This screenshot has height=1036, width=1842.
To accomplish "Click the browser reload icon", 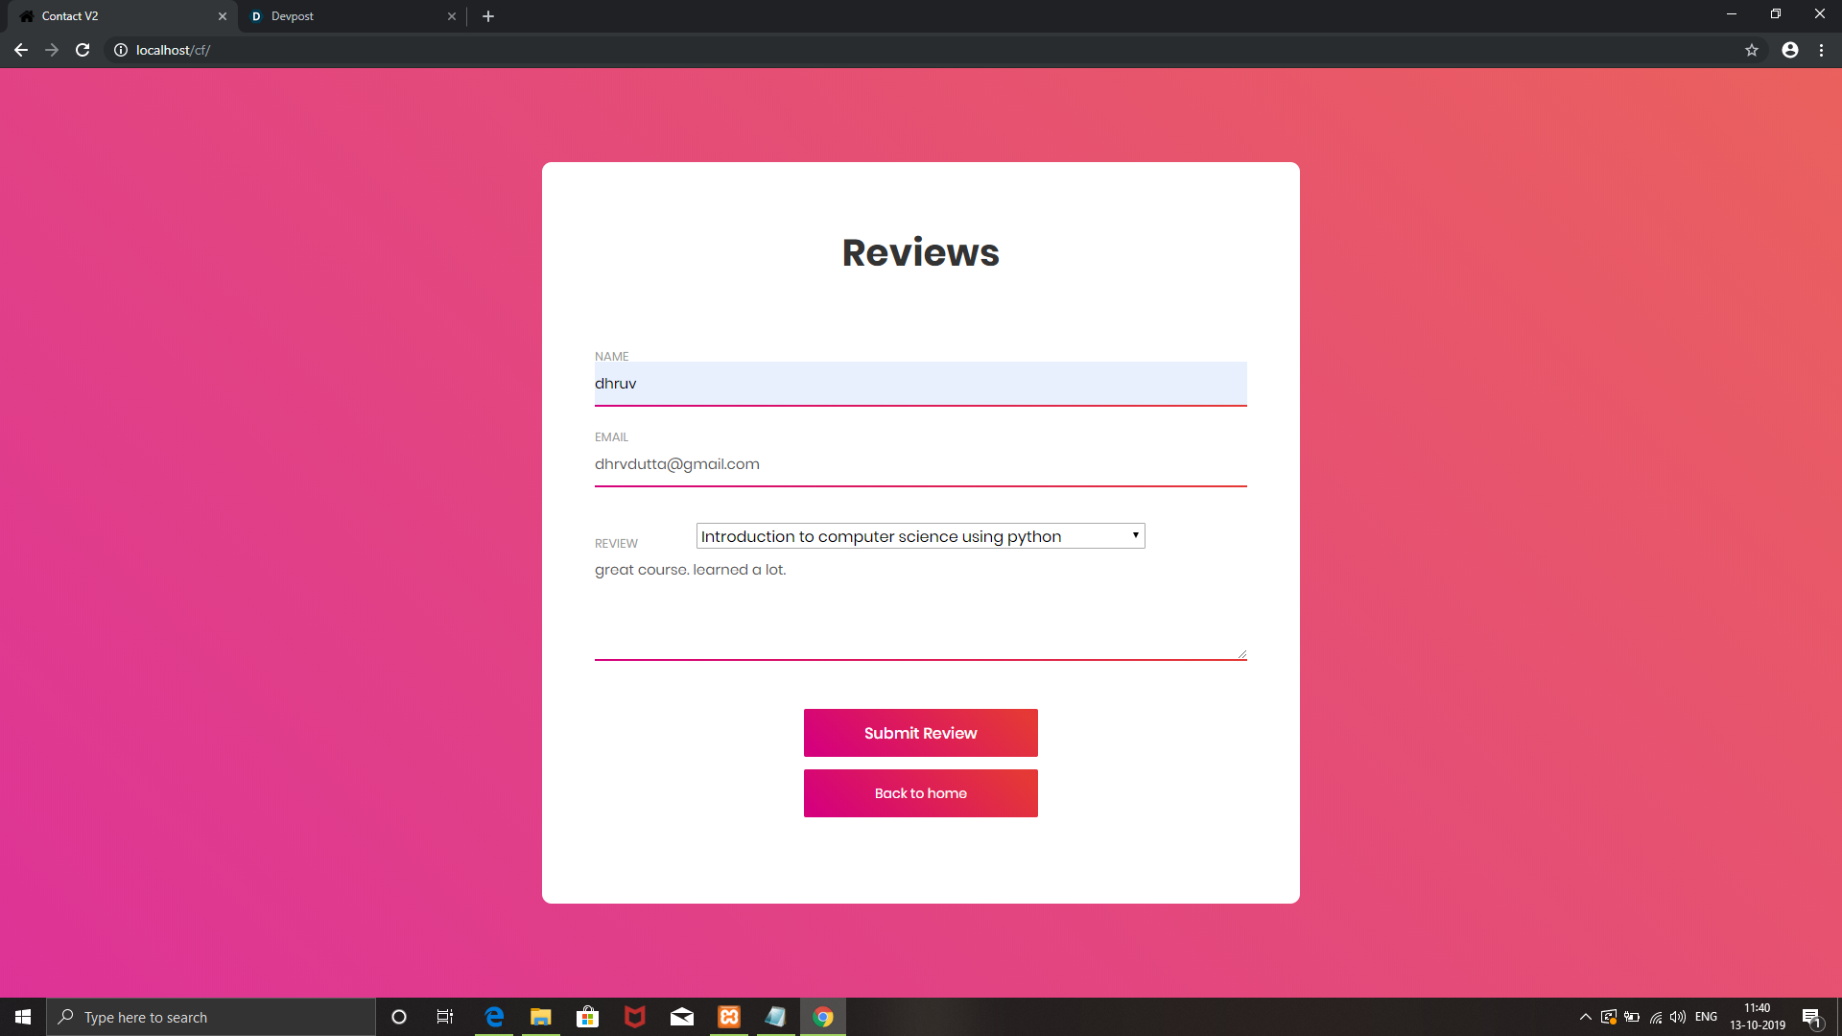I will (x=83, y=50).
